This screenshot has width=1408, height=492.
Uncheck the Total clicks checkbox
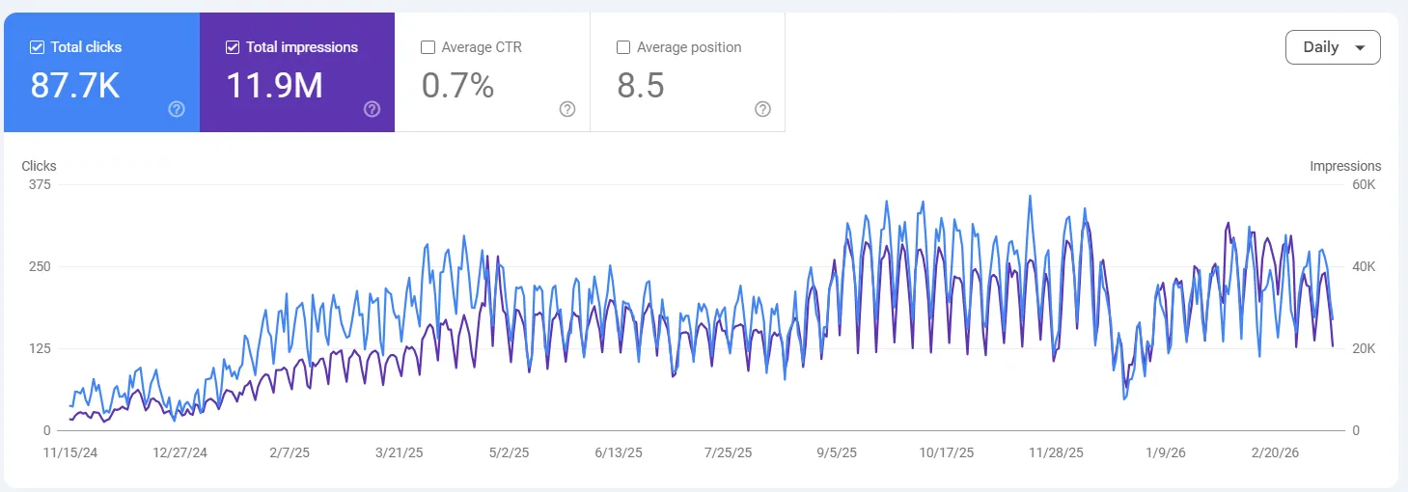[37, 46]
